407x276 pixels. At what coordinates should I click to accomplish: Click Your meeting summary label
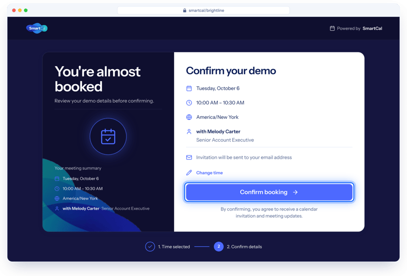[78, 168]
